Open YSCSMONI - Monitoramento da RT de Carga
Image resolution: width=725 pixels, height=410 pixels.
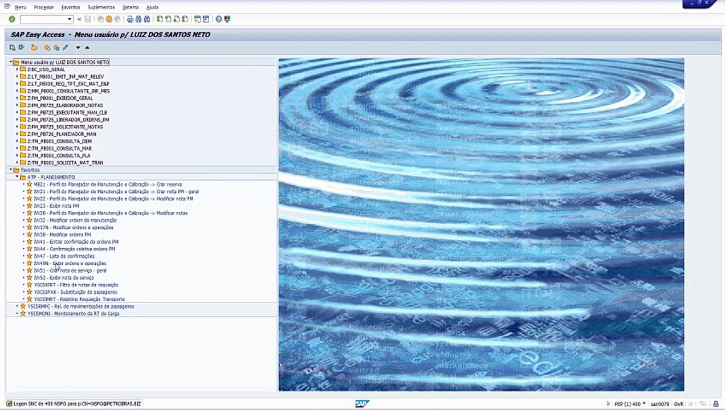[73, 314]
